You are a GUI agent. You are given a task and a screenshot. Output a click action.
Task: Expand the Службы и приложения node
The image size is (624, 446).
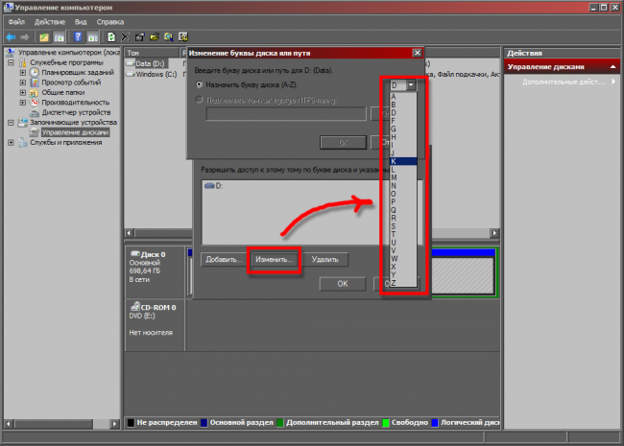(x=11, y=143)
